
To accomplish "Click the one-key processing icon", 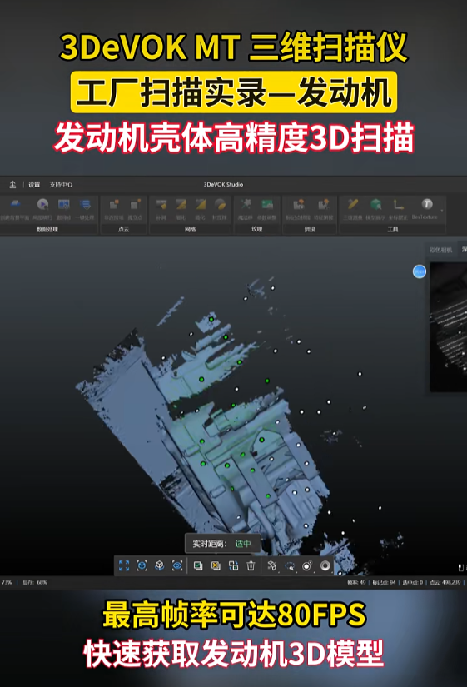I will (86, 205).
